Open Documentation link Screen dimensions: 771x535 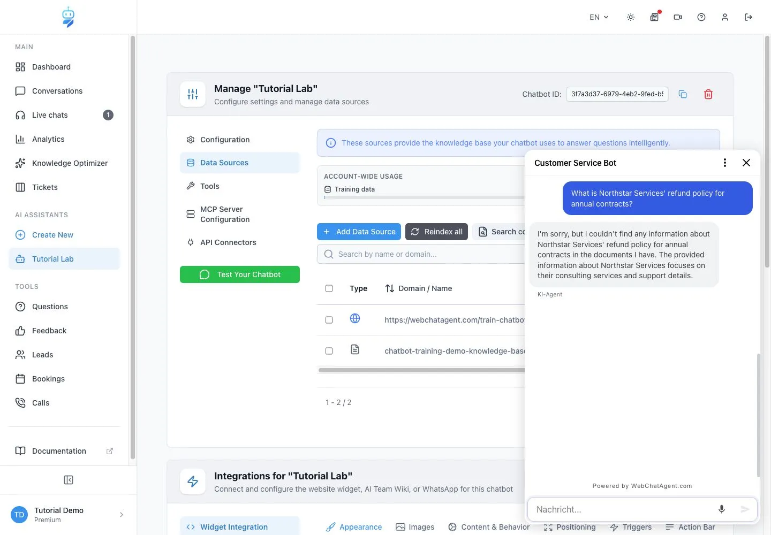pyautogui.click(x=59, y=451)
